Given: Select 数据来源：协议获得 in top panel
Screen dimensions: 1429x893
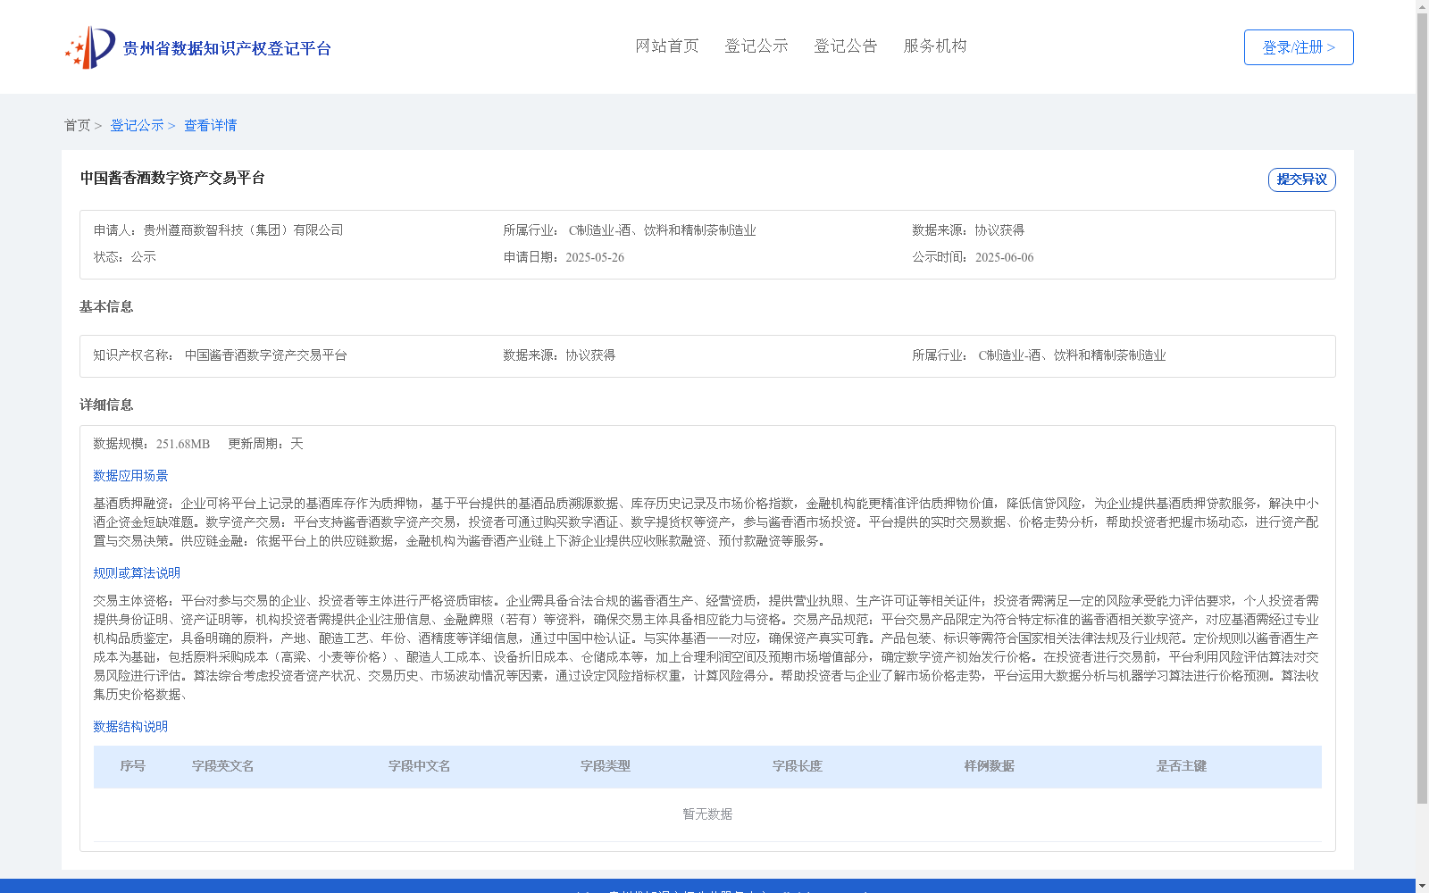Looking at the screenshot, I should tap(968, 230).
